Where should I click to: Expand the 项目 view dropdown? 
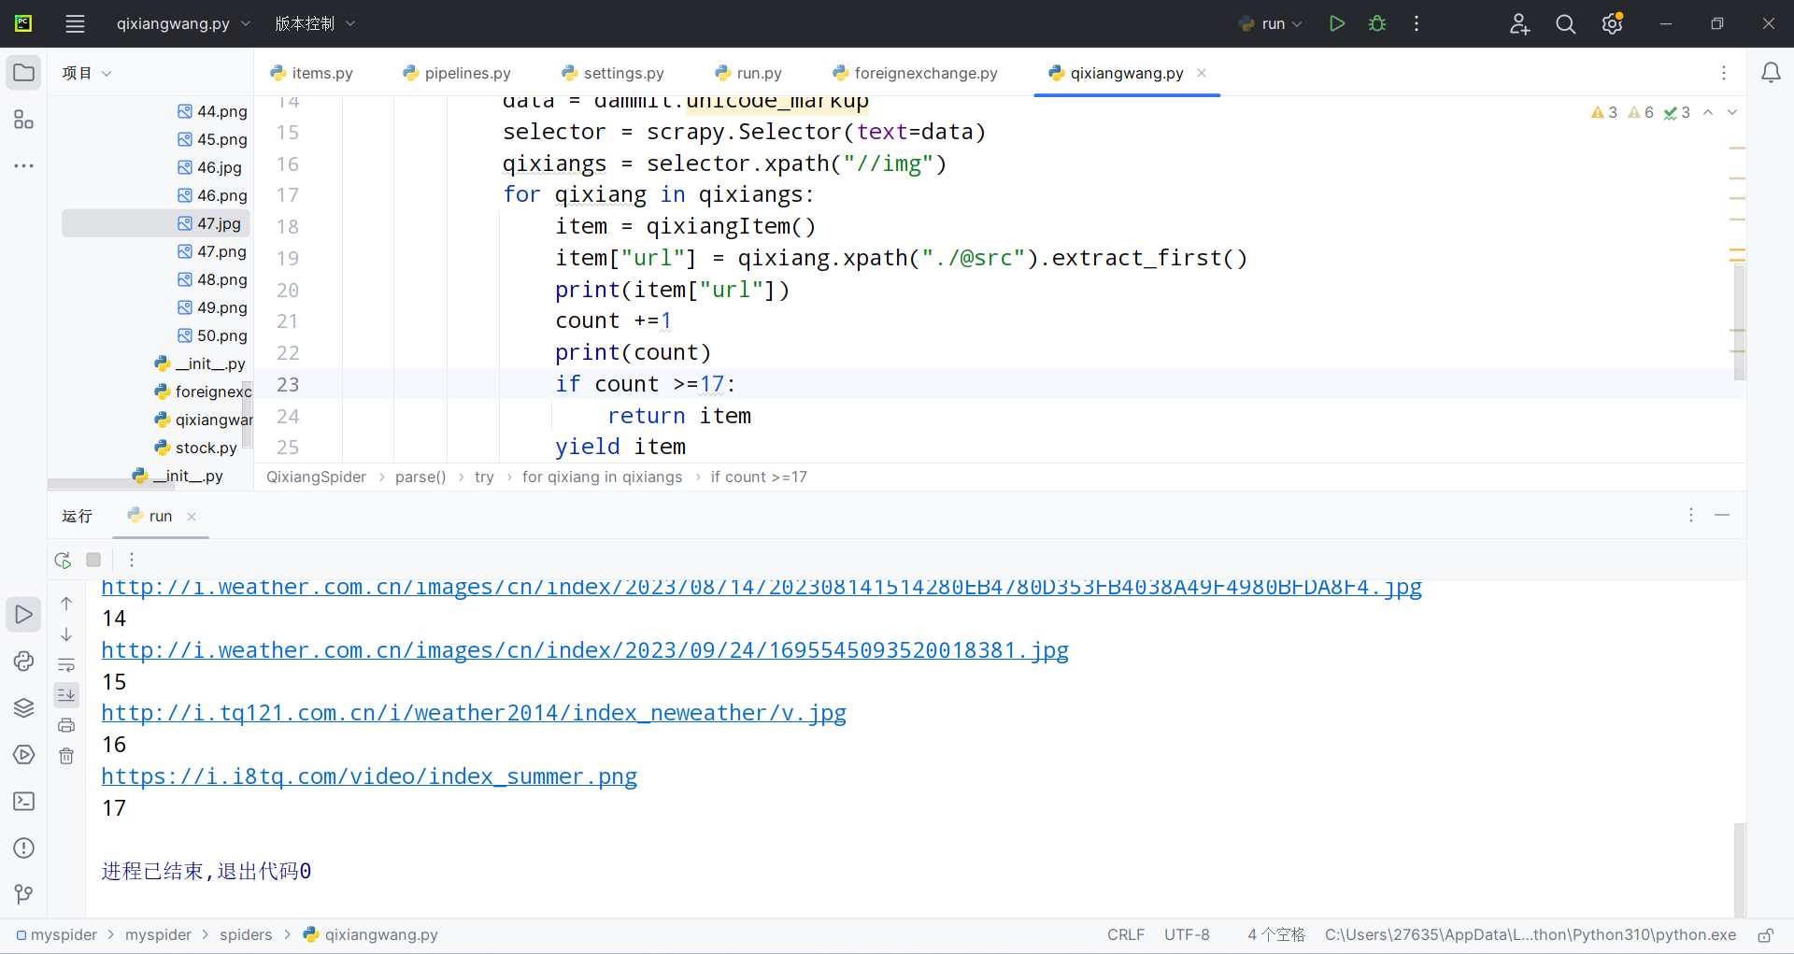(86, 73)
